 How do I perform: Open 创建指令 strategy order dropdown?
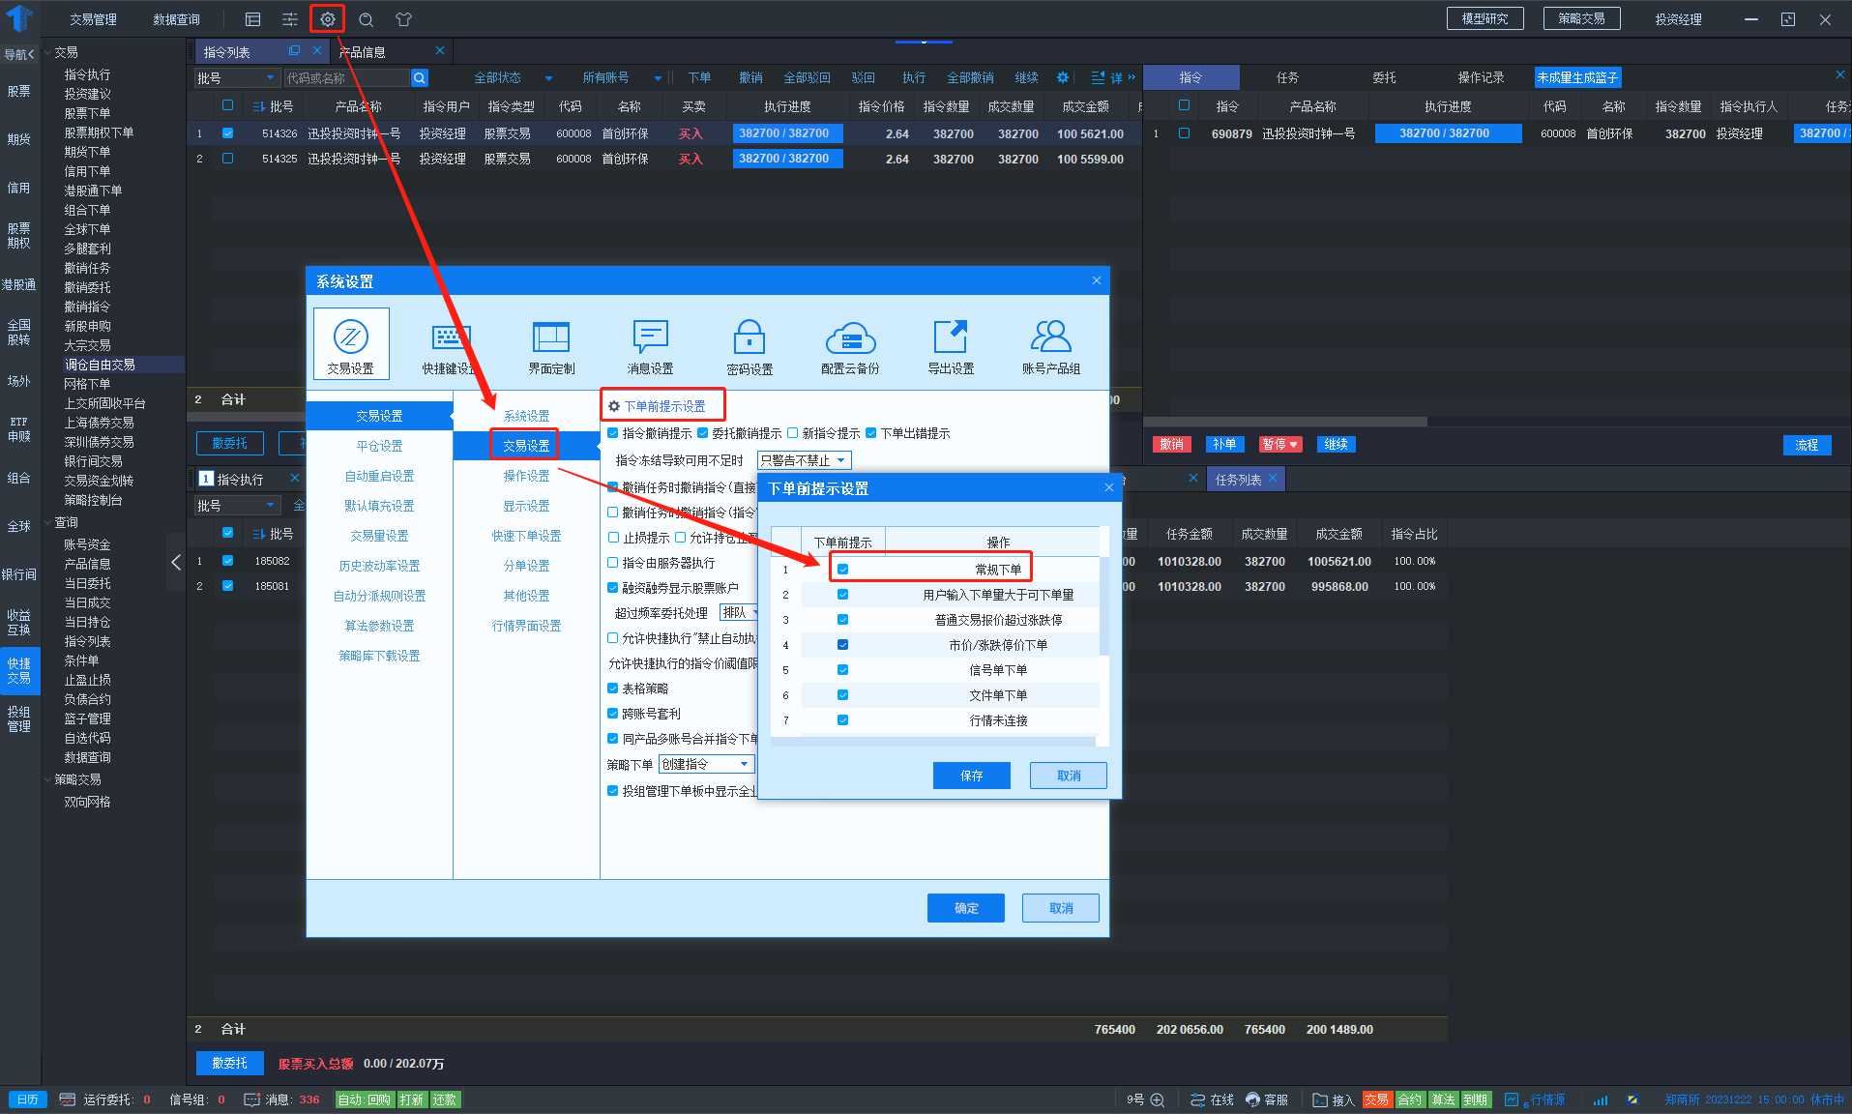(x=706, y=764)
